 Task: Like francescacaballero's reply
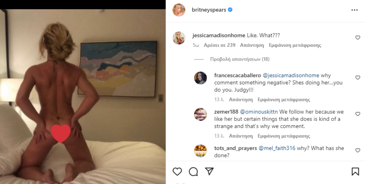(358, 77)
